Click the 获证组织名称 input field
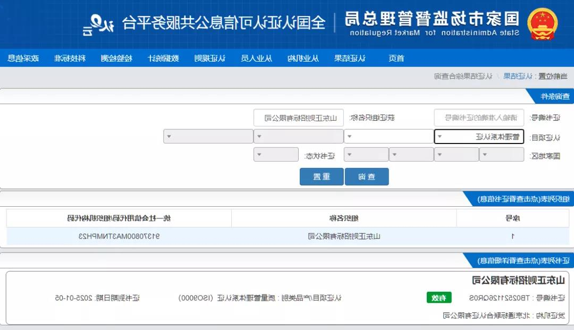The image size is (574, 330). coord(298,117)
